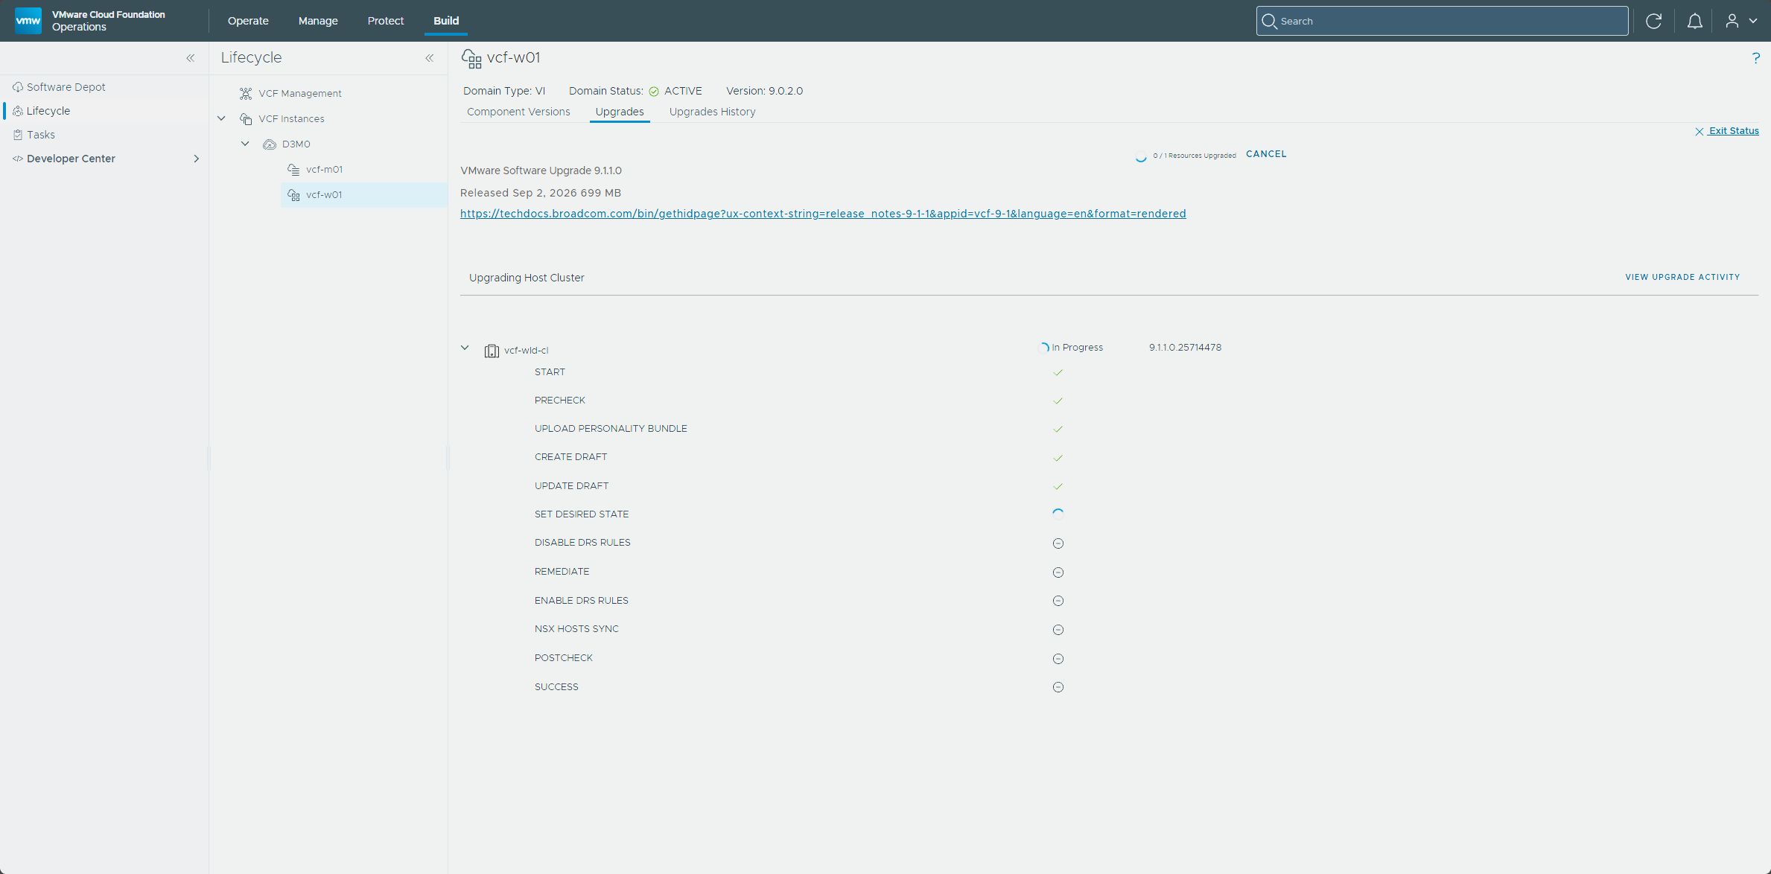
Task: Click the D3M0 cloud instance icon
Action: pyautogui.click(x=270, y=144)
